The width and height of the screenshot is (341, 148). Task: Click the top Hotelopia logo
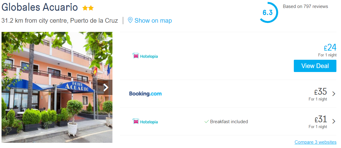click(145, 56)
